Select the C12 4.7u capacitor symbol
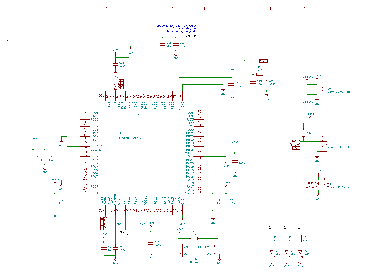The image size is (365, 280). coord(176,44)
